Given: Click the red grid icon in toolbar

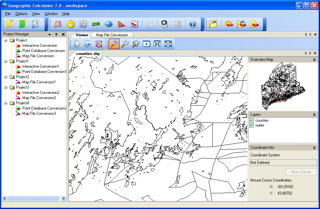Looking at the screenshot, I should 58,24.
